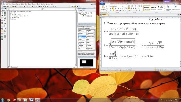
Task: Click the code window vertical scrollbar
Action: pyautogui.click(x=76, y=38)
